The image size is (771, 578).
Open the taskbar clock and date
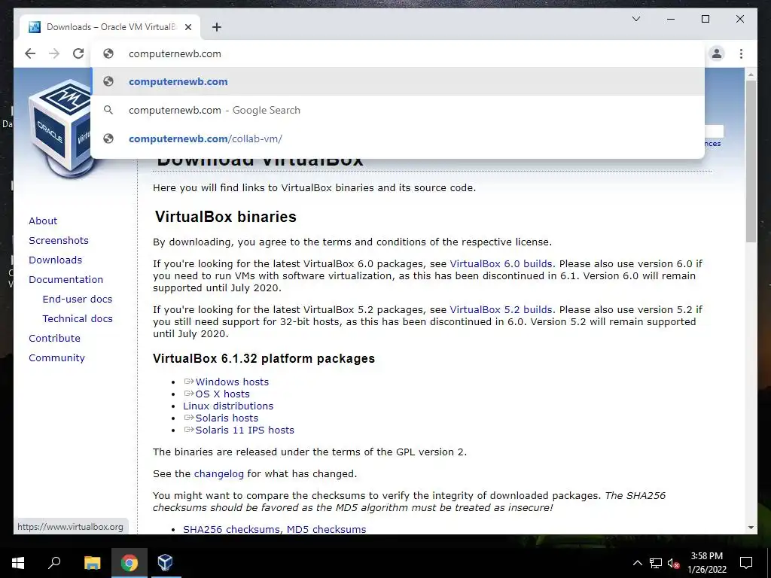(707, 563)
